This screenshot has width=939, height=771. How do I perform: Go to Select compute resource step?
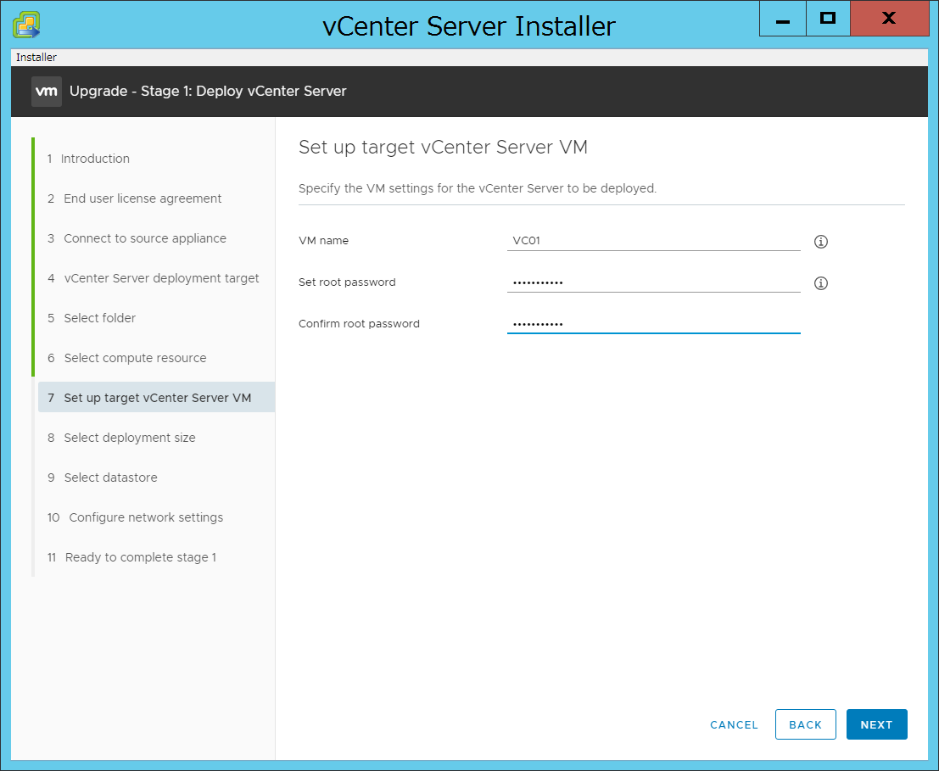(127, 358)
